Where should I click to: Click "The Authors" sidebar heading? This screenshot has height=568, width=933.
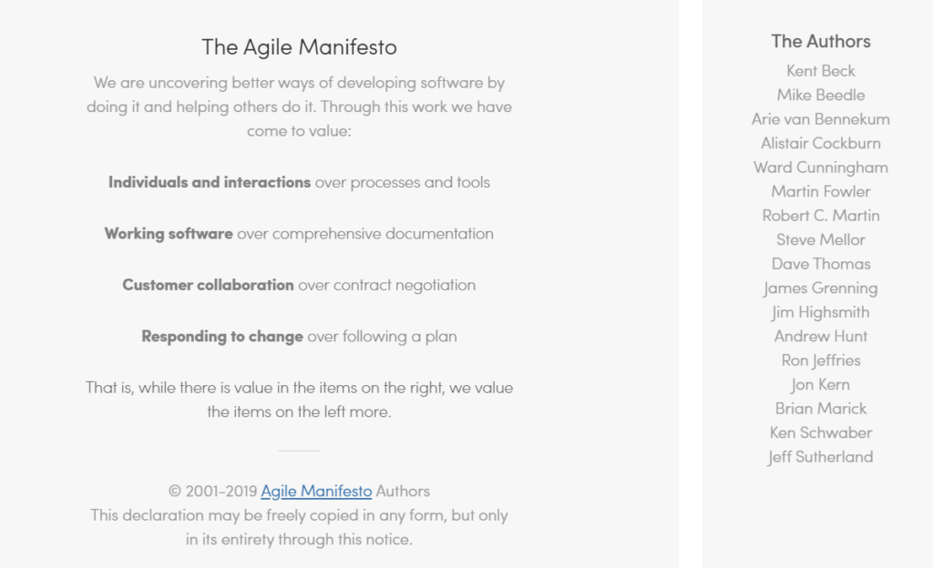pos(821,41)
